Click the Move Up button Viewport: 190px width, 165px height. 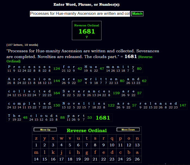pyautogui.click(x=45, y=130)
